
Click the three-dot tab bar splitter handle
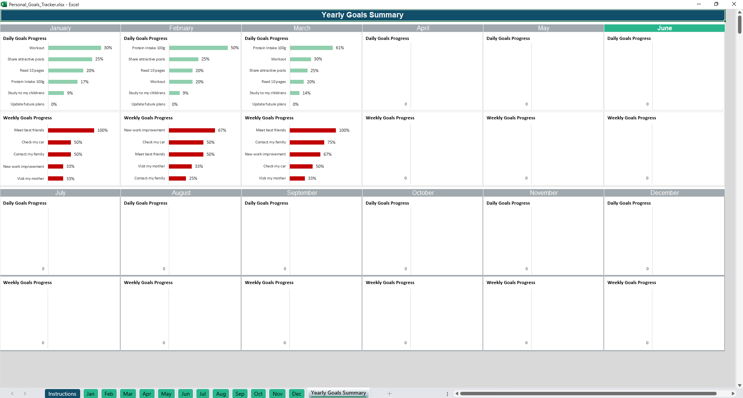pyautogui.click(x=447, y=394)
